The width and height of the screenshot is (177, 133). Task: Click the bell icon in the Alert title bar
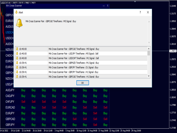(16, 12)
